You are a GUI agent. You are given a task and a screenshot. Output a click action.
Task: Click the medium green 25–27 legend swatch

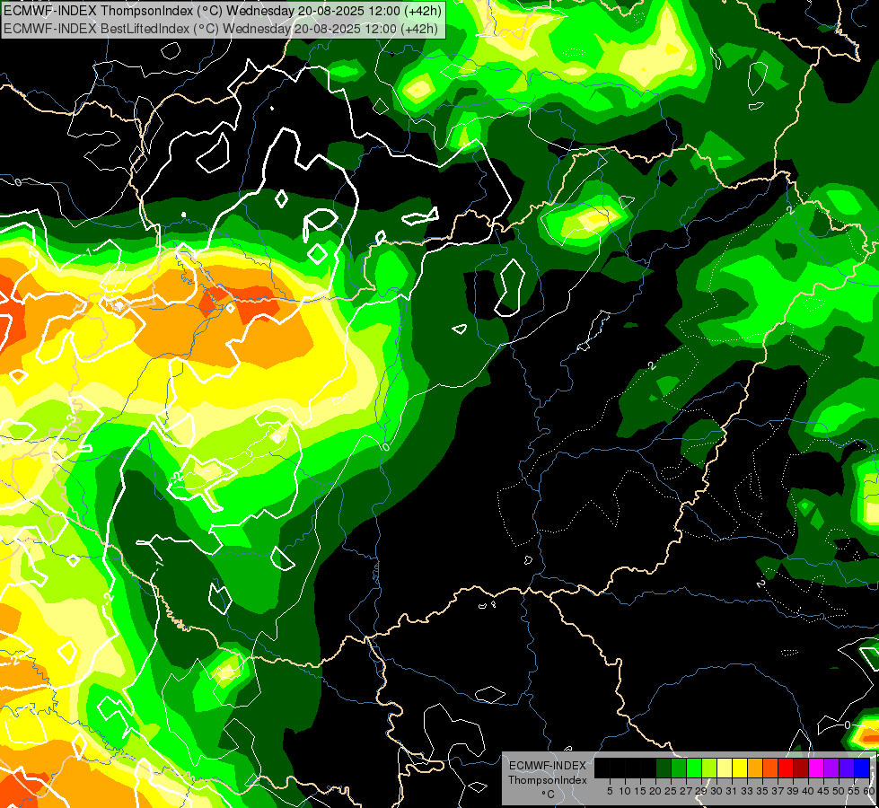click(679, 768)
